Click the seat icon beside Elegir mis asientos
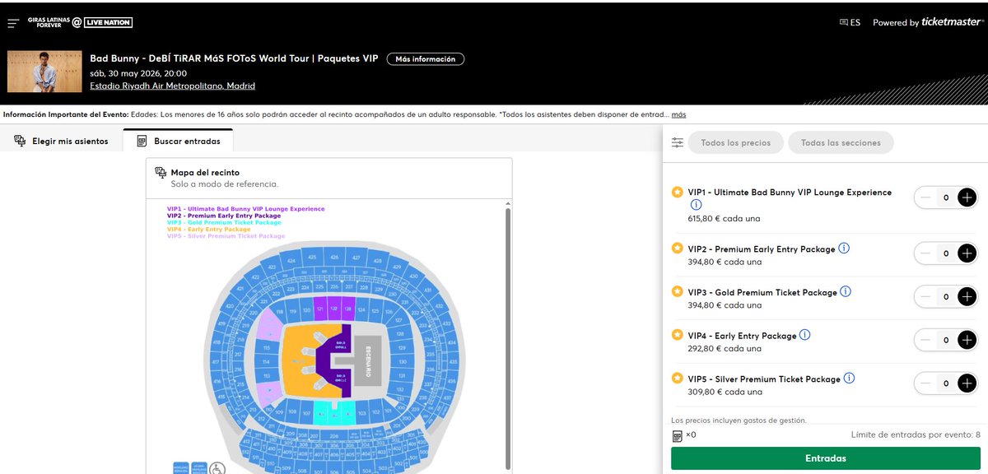Viewport: 988px width, 474px height. coord(20,141)
